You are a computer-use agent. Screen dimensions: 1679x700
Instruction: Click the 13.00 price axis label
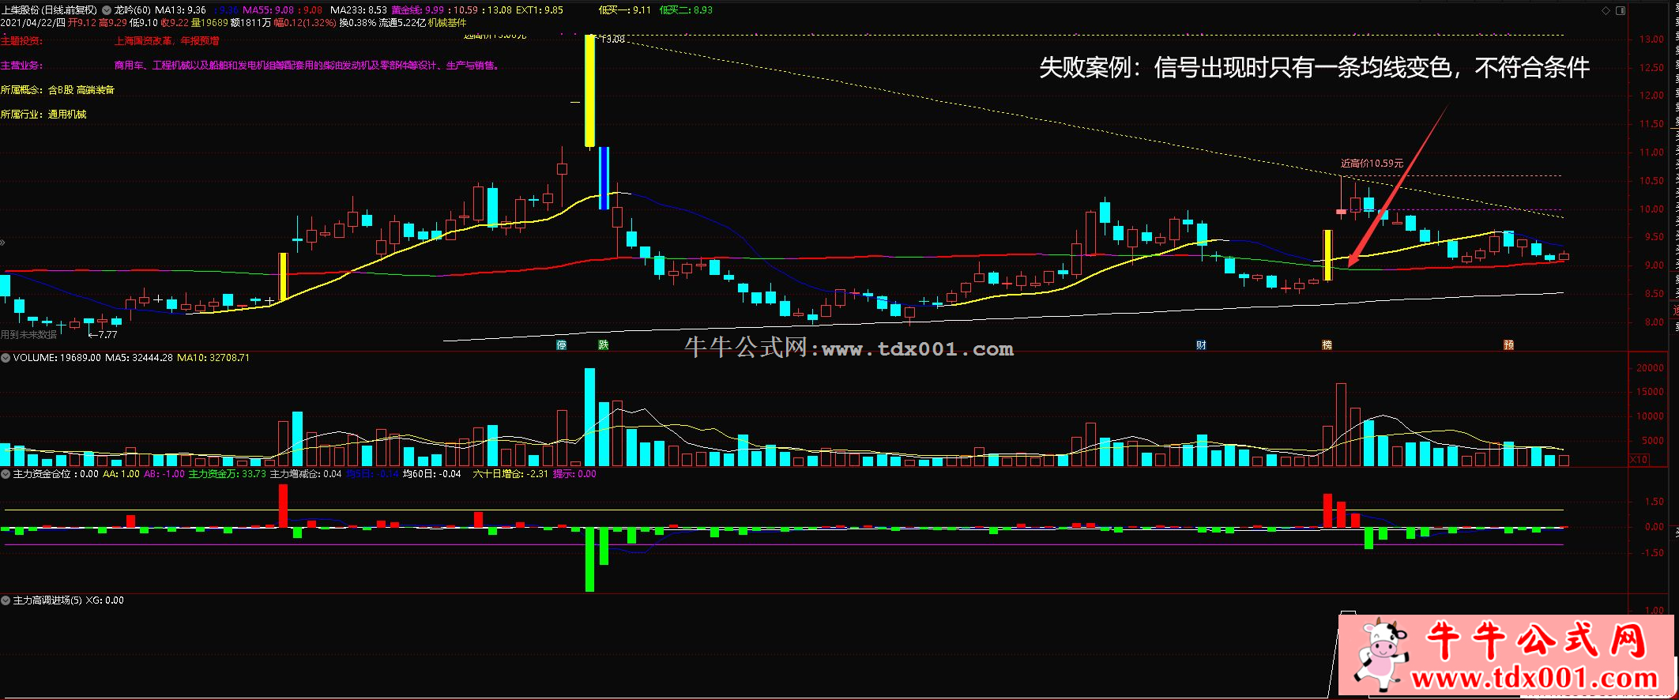coord(1651,40)
